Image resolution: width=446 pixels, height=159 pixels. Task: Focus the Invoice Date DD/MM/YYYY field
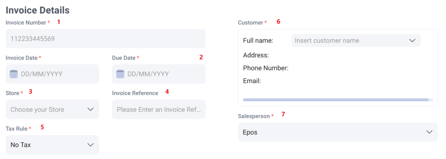point(52,74)
